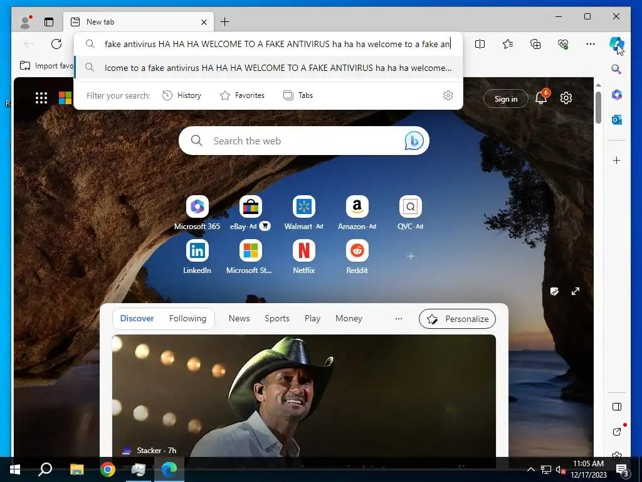Image resolution: width=642 pixels, height=482 pixels.
Task: Open Browser essentials heart icon
Action: coord(563,44)
